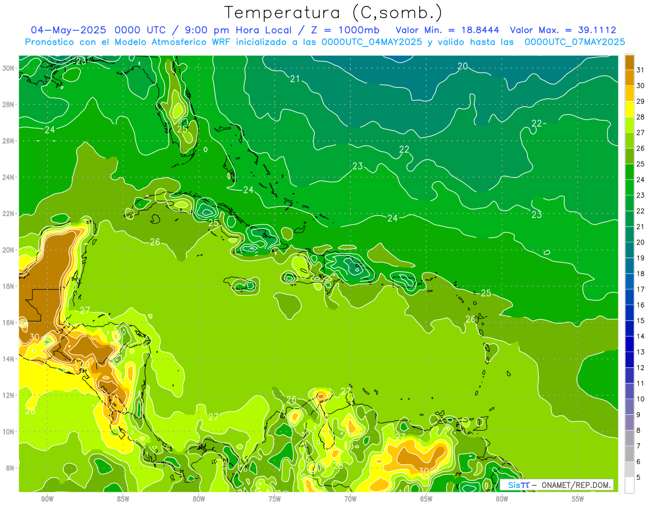Click the '26N' latitude axis label

pyautogui.click(x=9, y=141)
